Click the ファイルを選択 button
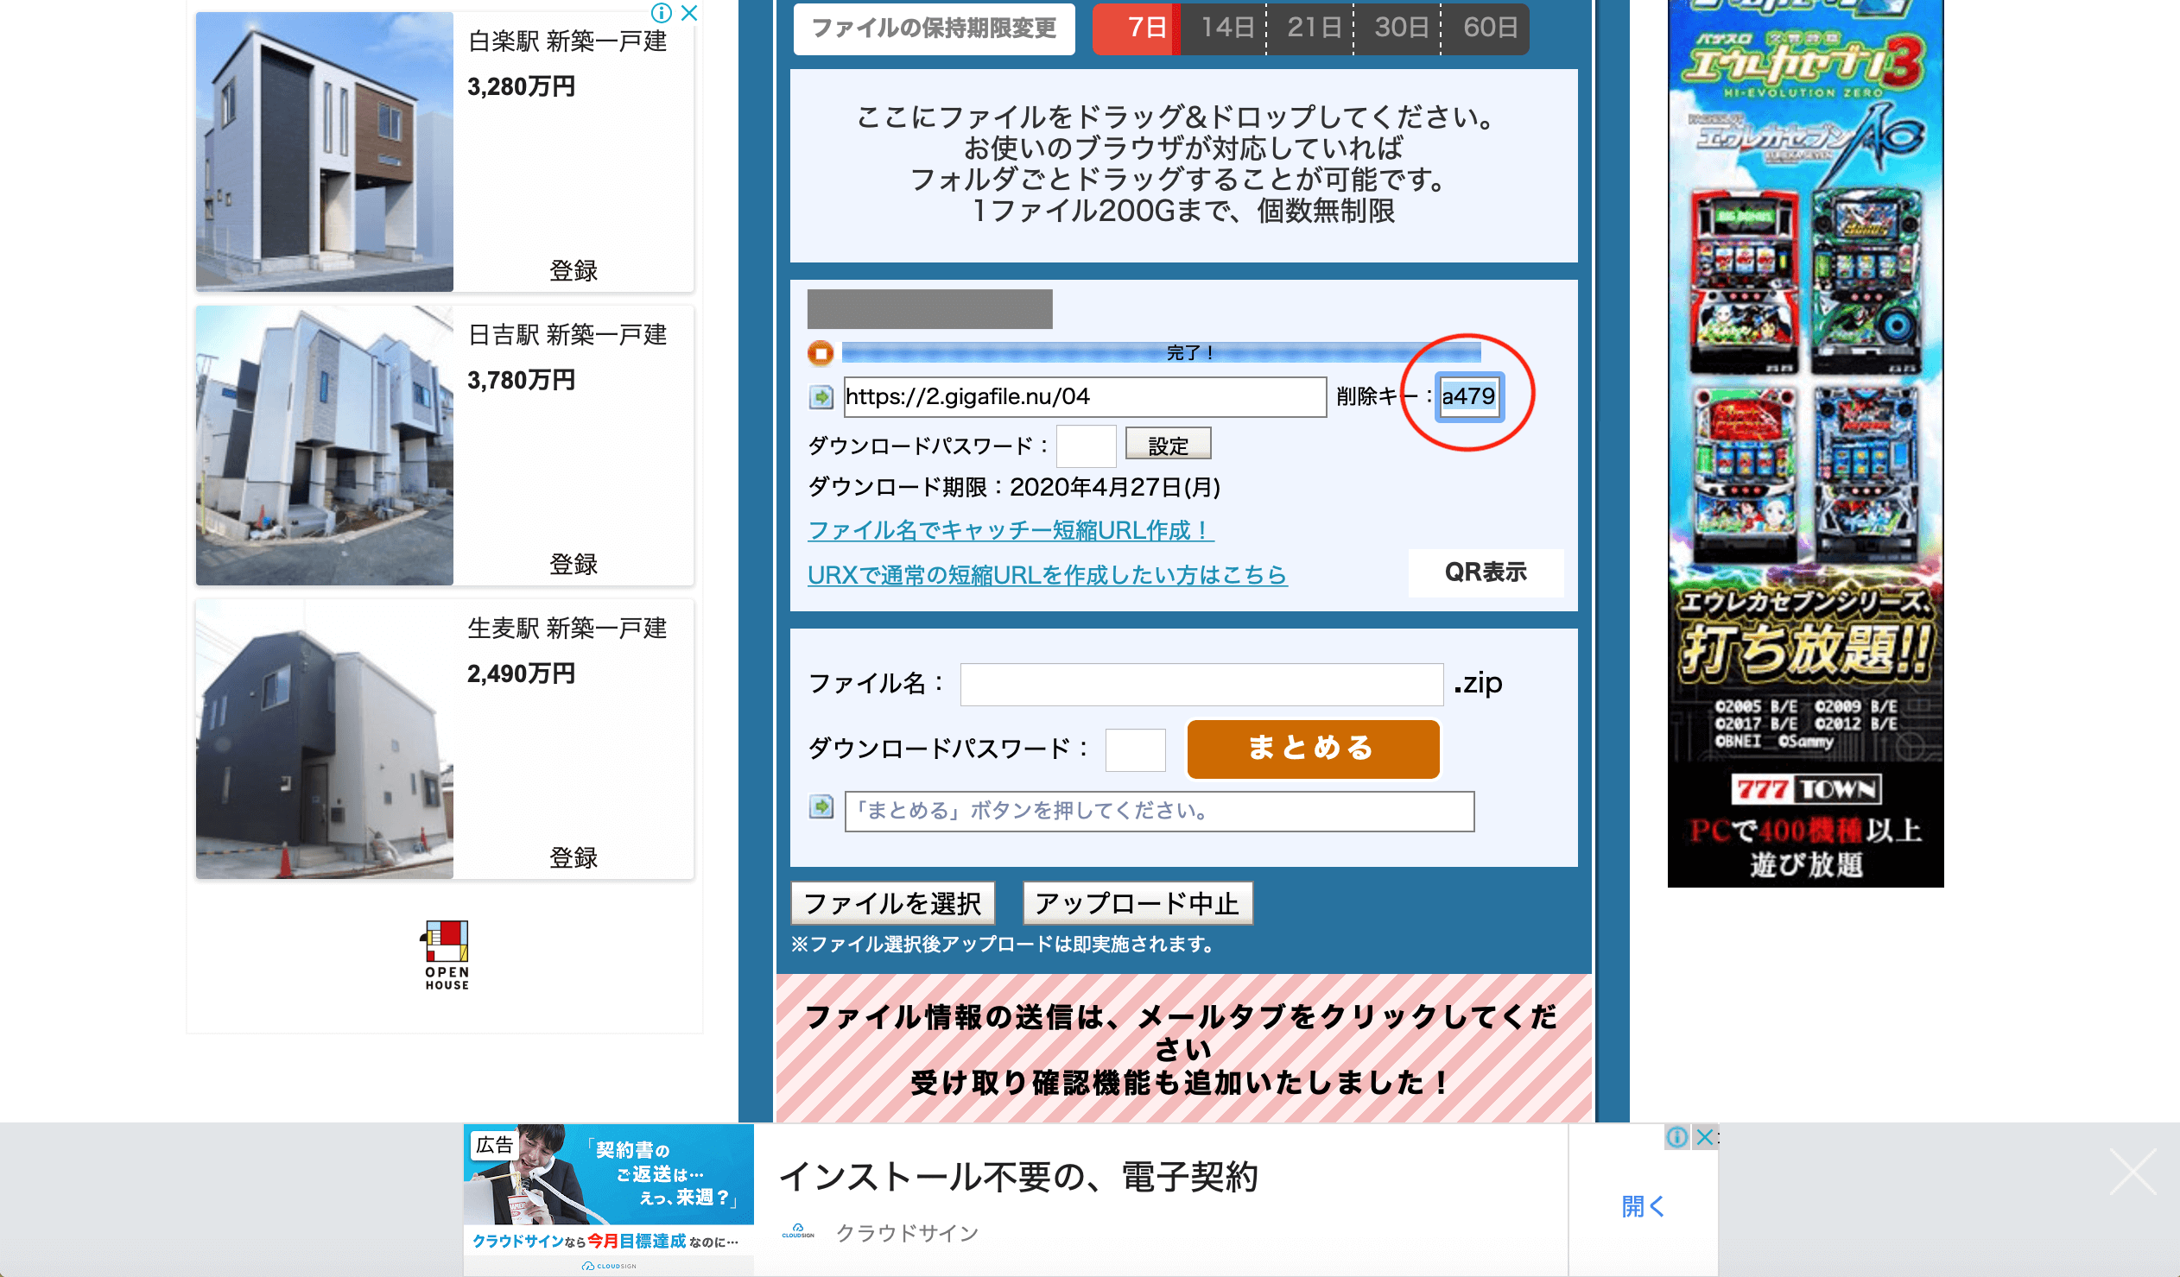This screenshot has width=2180, height=1277. (x=892, y=903)
